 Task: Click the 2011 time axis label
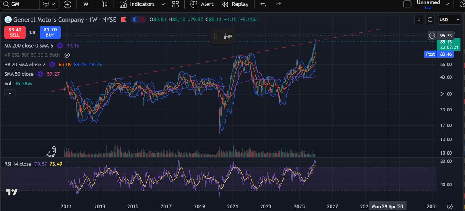[x=66, y=206]
